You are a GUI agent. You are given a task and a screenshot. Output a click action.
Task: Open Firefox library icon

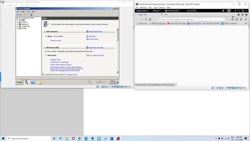(233, 19)
